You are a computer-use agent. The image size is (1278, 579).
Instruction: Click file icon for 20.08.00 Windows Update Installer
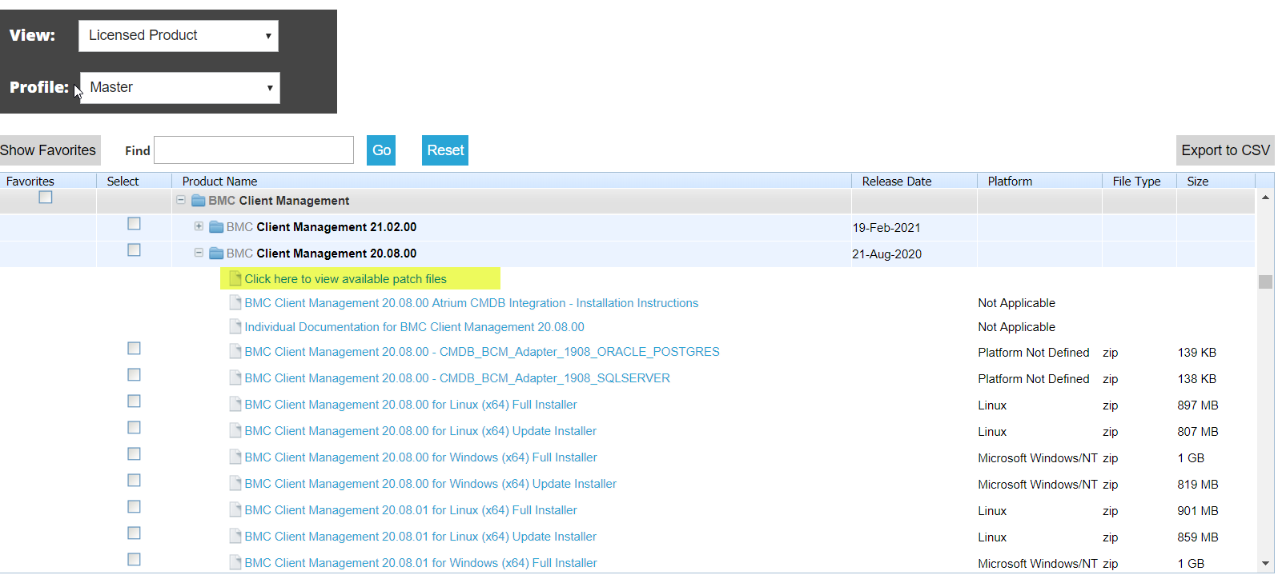point(235,483)
